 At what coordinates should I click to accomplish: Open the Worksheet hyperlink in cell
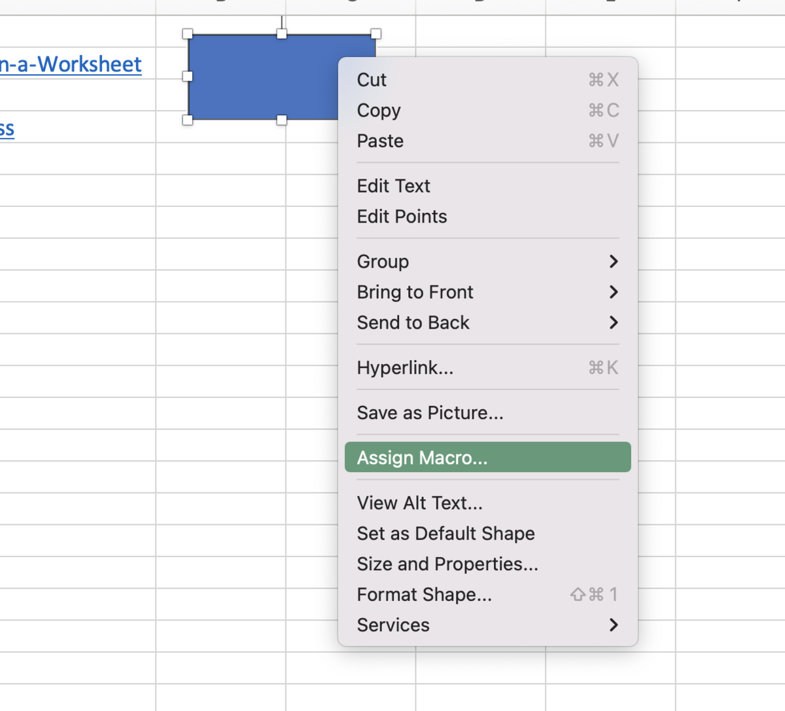[71, 64]
